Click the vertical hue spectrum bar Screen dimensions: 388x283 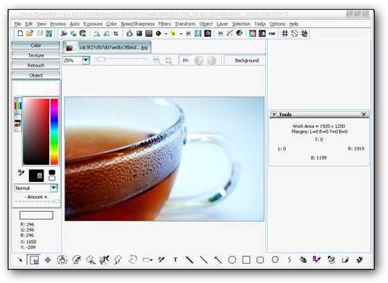tap(54, 131)
